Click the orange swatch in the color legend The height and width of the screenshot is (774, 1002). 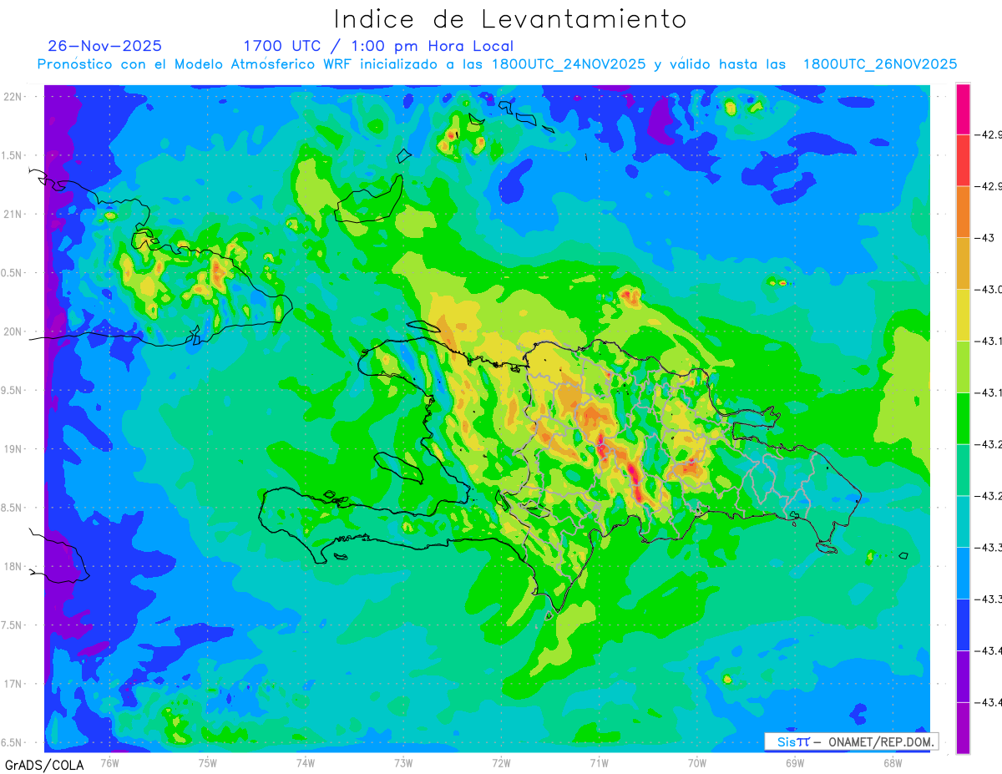[963, 212]
